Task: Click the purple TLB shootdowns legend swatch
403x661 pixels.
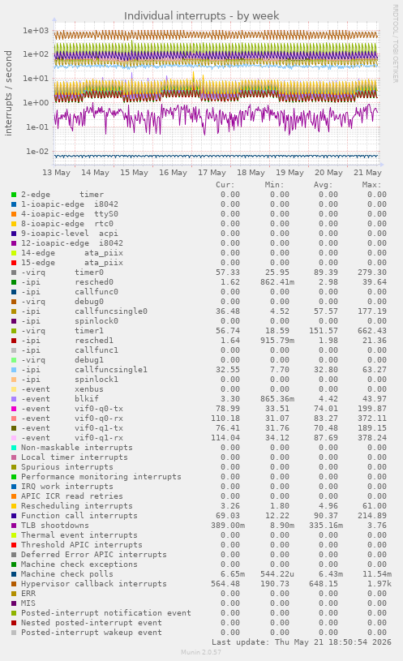Action: [14, 526]
